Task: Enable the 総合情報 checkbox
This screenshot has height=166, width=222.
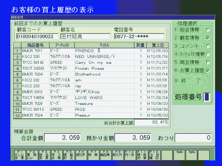Action: 208,30
